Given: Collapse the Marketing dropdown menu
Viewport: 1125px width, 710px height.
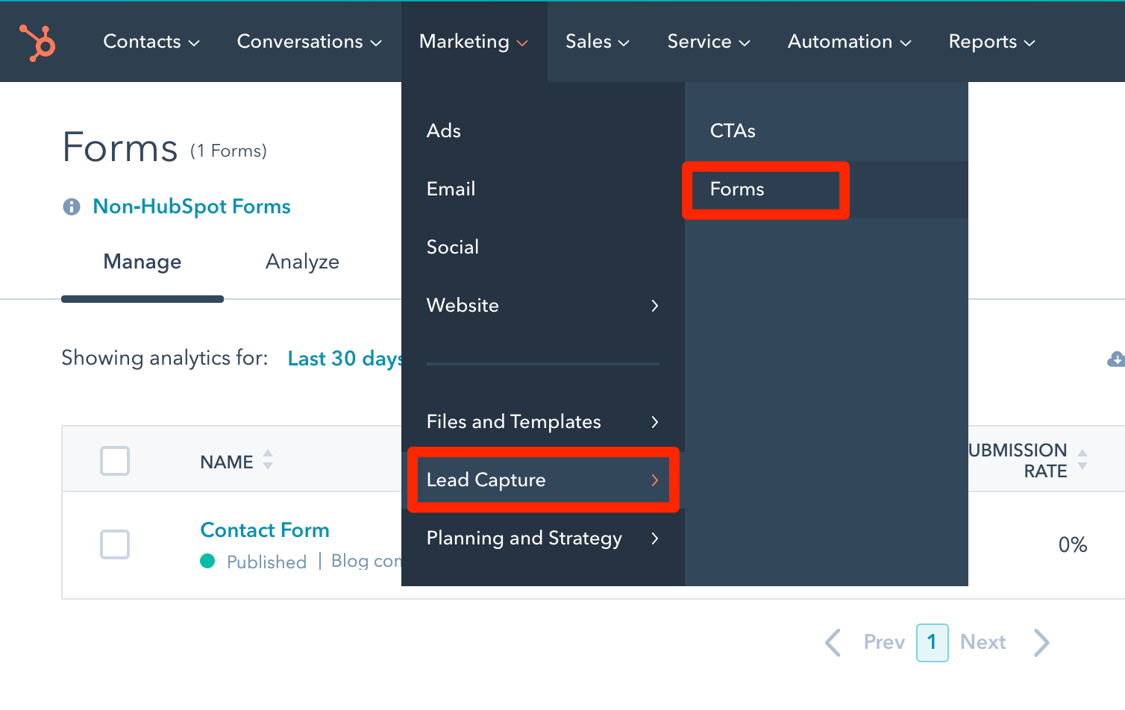Looking at the screenshot, I should pyautogui.click(x=474, y=42).
